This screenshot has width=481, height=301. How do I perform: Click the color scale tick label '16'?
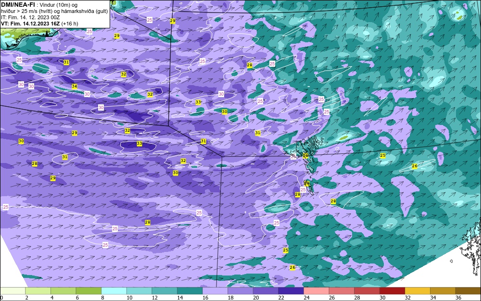(205, 298)
